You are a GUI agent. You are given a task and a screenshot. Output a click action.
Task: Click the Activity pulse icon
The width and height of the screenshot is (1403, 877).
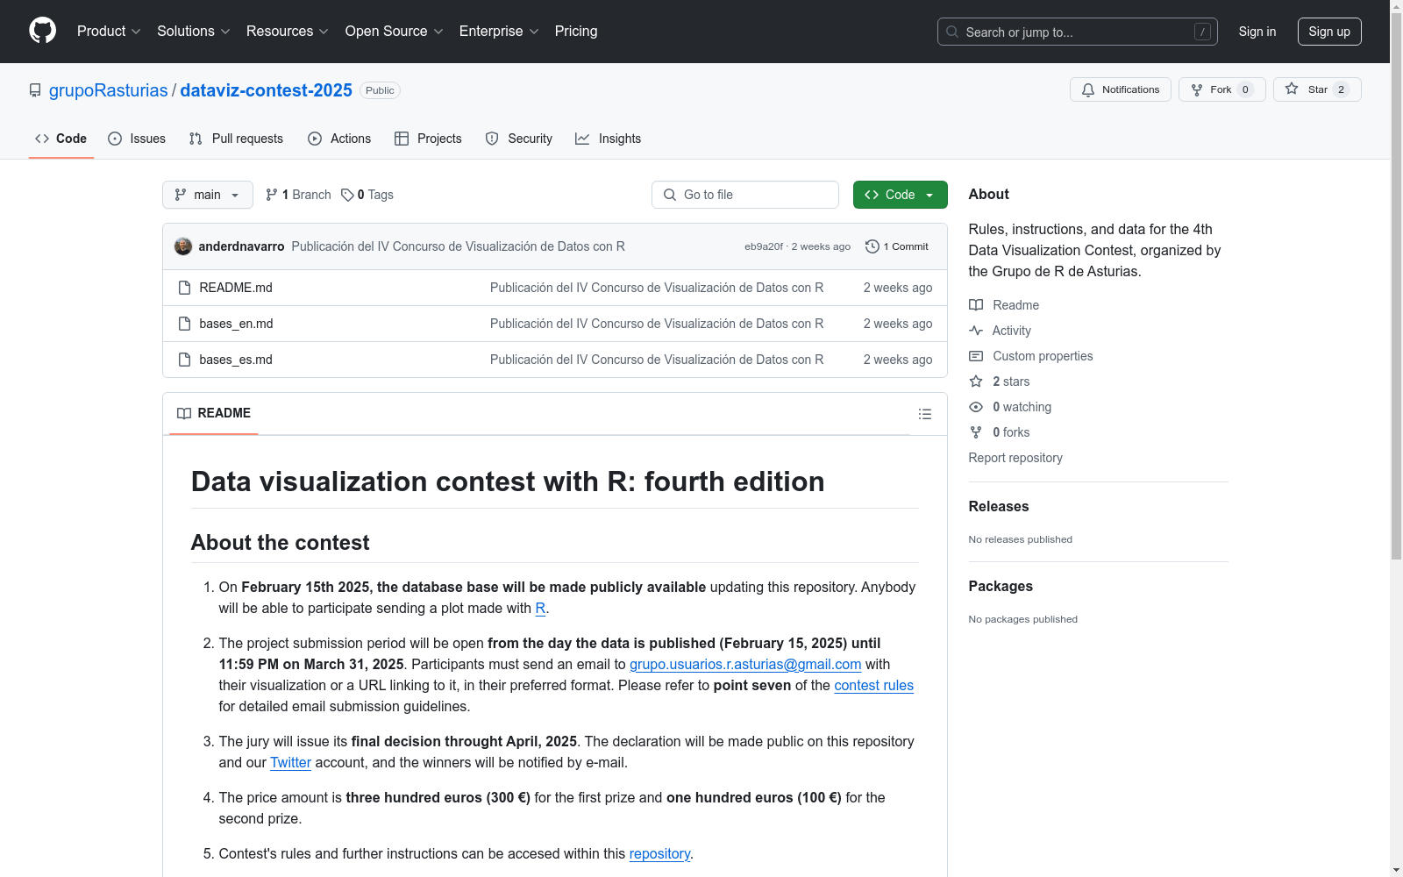point(976,331)
